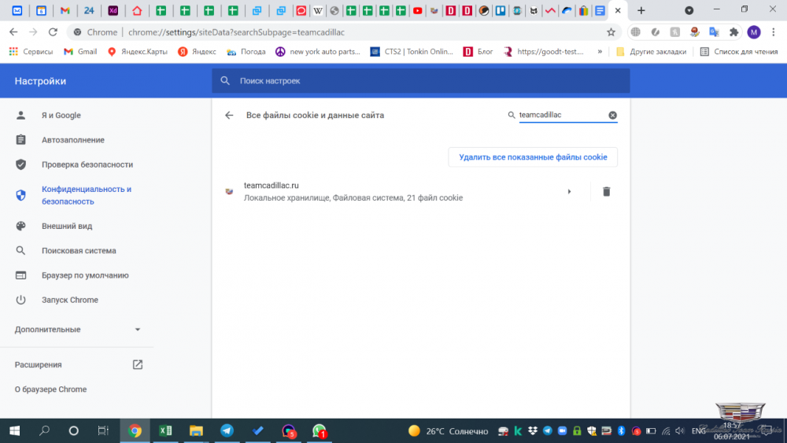Open the Chrome three-dot menu

click(x=774, y=32)
